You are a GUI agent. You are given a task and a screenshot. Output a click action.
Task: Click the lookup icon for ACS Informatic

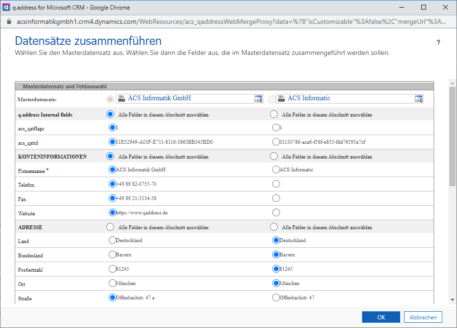point(418,99)
